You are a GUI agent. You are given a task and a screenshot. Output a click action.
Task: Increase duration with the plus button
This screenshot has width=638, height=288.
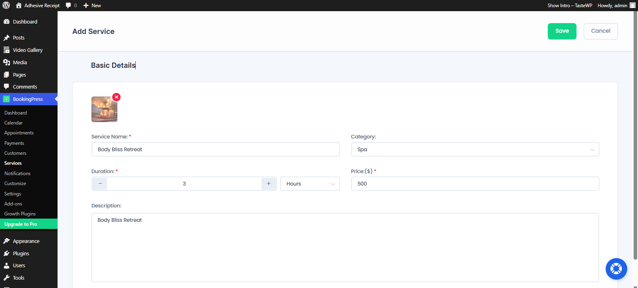coord(269,183)
